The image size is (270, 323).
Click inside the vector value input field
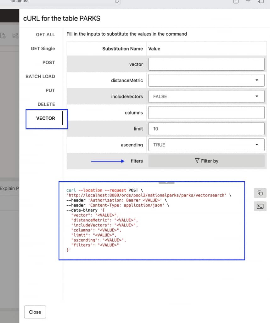tap(206, 64)
